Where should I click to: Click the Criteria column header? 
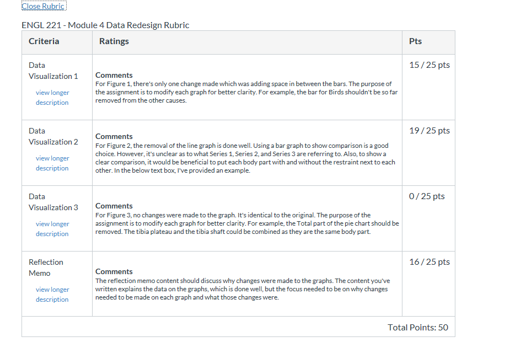pos(44,41)
